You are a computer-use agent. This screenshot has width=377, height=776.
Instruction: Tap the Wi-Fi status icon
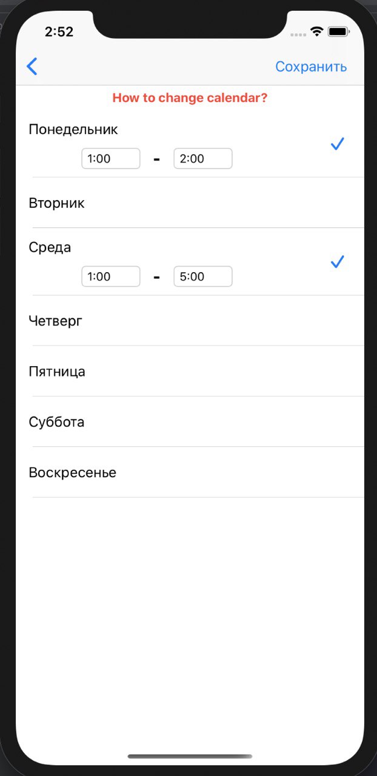tap(316, 32)
